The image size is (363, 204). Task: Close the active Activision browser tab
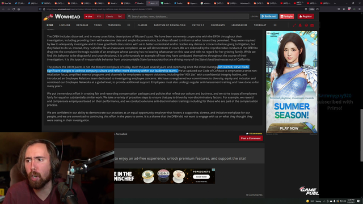[x=157, y=3]
